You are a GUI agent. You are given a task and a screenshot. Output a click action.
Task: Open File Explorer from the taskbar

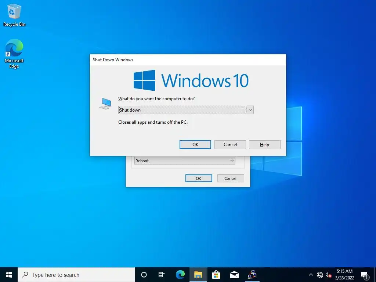click(198, 275)
